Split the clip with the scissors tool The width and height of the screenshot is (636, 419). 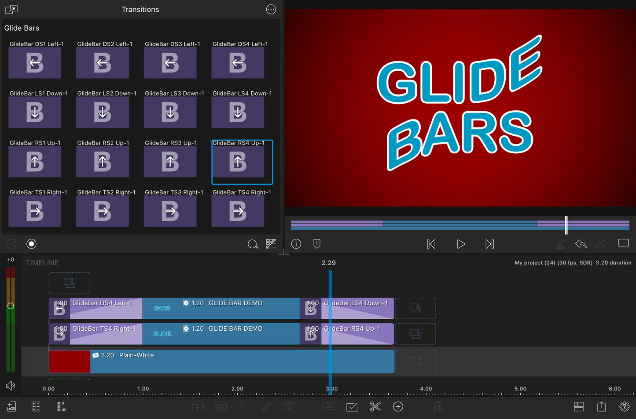(375, 407)
